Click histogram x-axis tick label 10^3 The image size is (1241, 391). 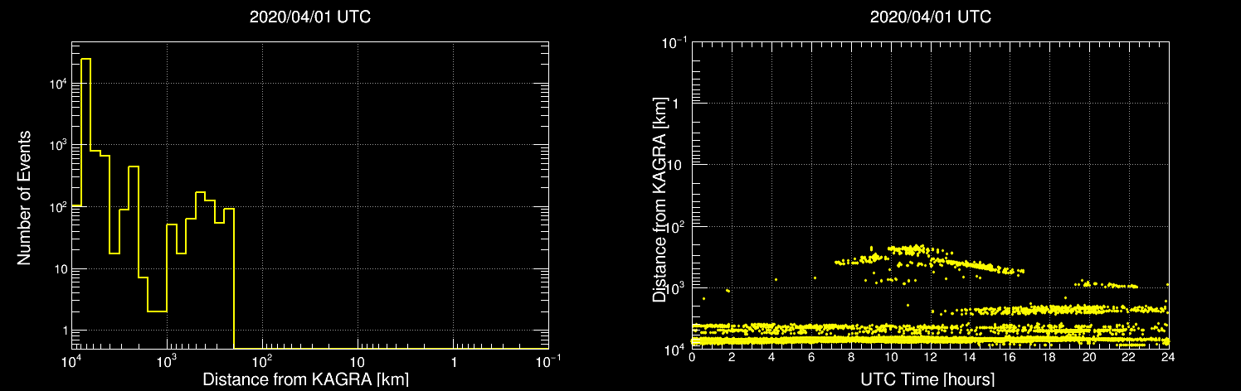168,361
